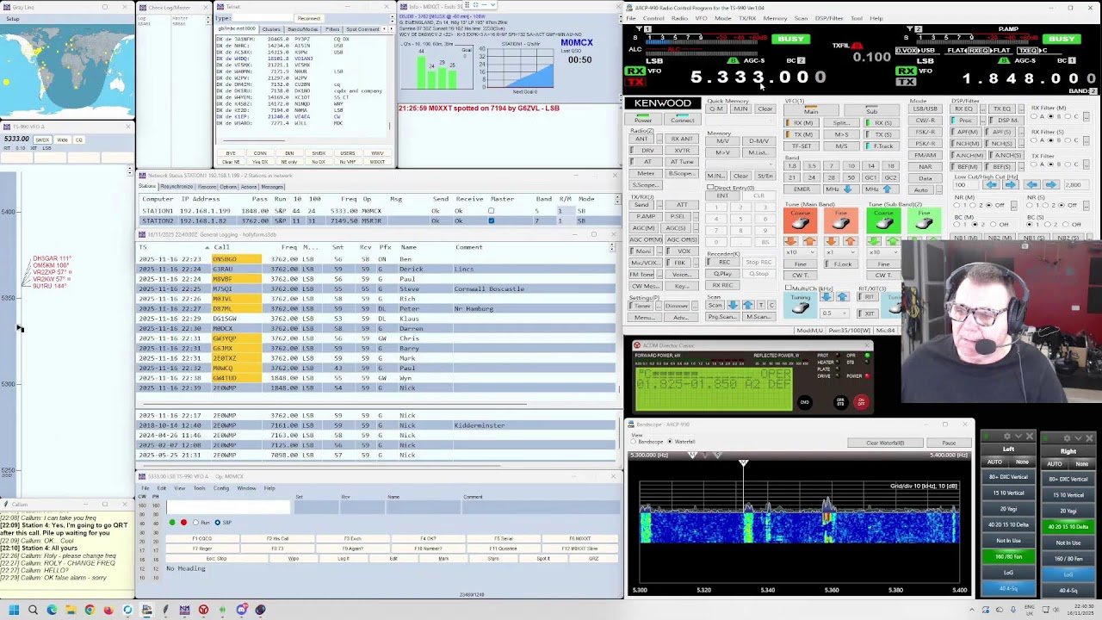Enable the Direct Entry checkbox
Viewport: 1102px width, 620px height.
pyautogui.click(x=710, y=187)
